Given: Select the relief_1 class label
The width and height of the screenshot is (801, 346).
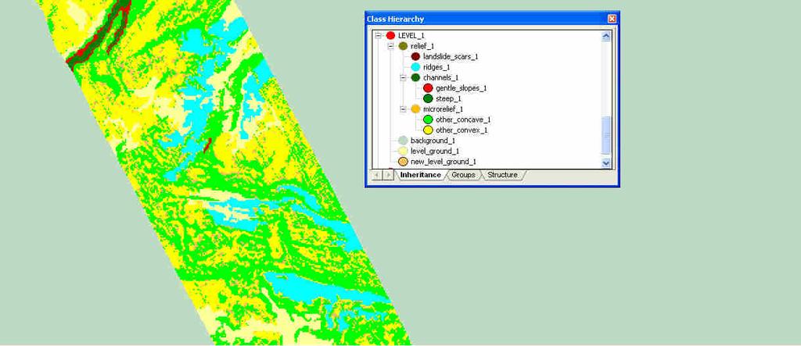Looking at the screenshot, I should pos(422,46).
